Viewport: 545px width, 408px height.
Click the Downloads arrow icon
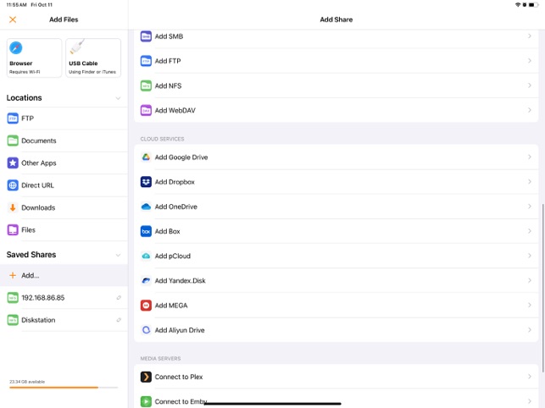[x=13, y=207]
